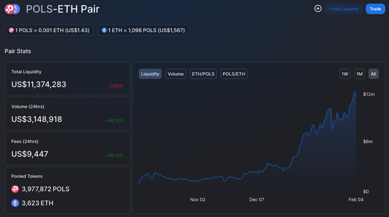The height and width of the screenshot is (217, 389).
Task: Open the Add Liquidity button
Action: (x=344, y=9)
